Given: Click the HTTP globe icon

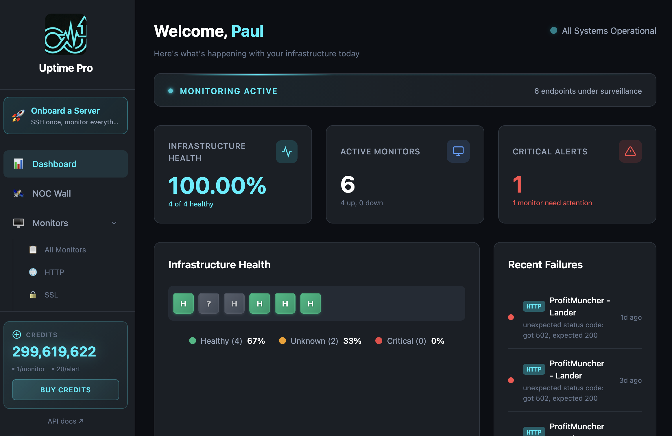Looking at the screenshot, I should click(33, 272).
